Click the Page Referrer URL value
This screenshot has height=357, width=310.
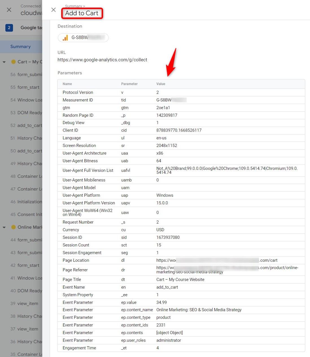[227, 270]
